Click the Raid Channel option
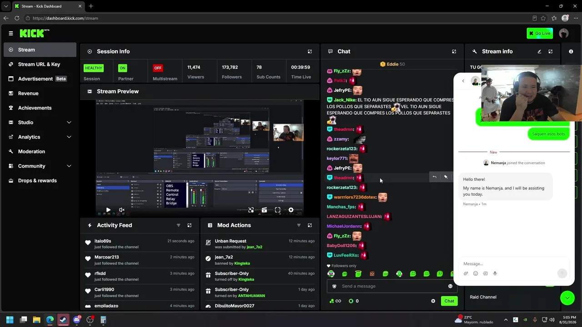 coord(483,297)
